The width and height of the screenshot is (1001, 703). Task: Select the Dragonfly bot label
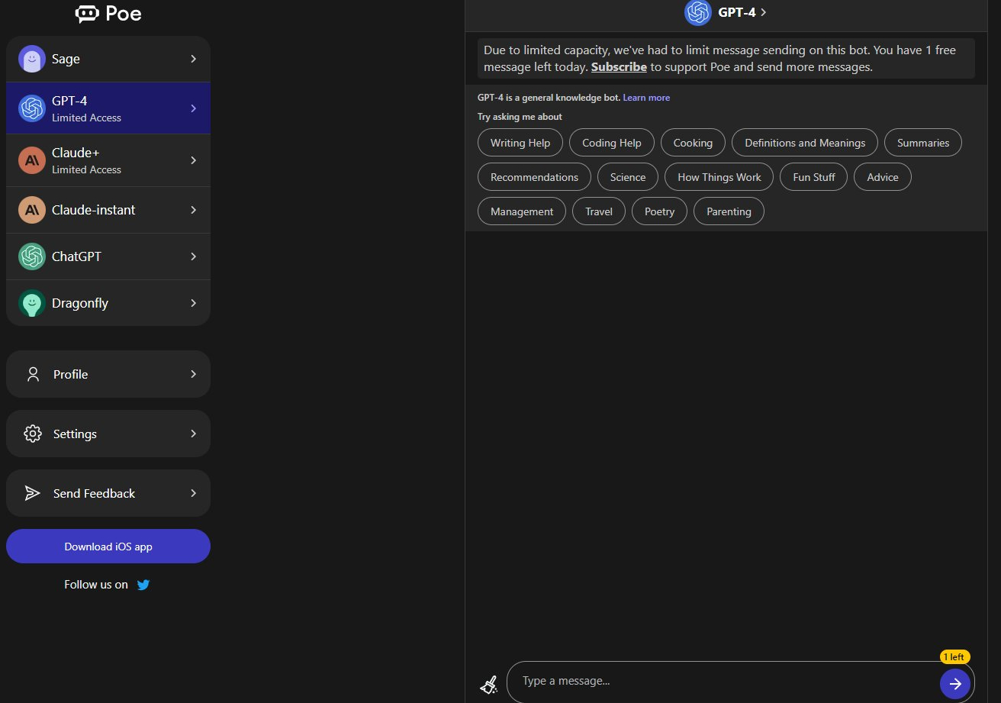80,303
